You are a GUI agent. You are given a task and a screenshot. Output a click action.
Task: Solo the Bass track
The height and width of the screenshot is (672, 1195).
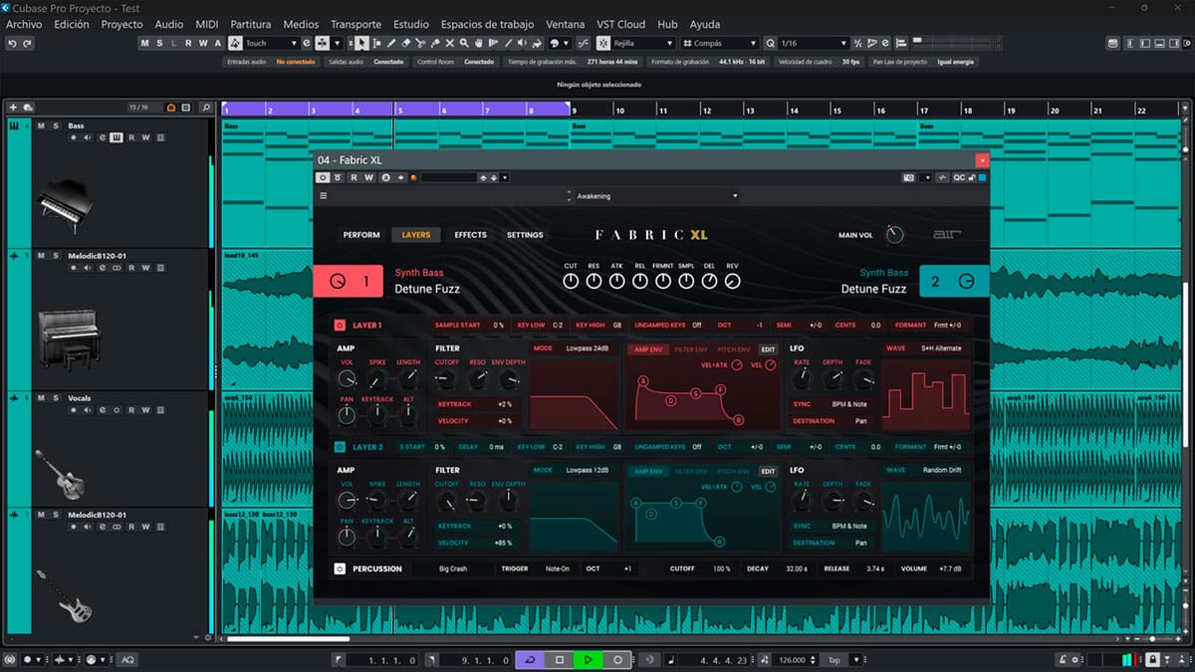click(x=55, y=126)
